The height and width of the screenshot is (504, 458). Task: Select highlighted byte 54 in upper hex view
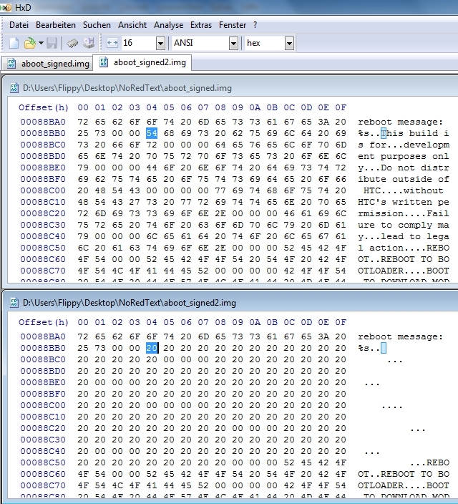click(x=152, y=134)
